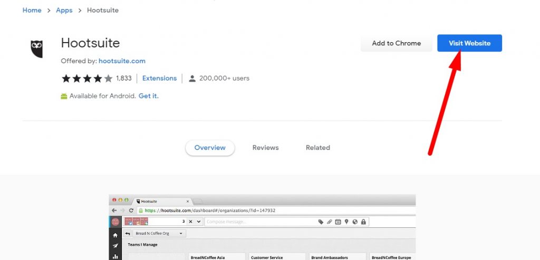Screen dimensions: 540x260
Task: Go to the Home breadcrumb link
Action: [x=32, y=11]
